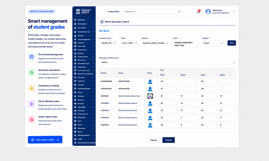Open Lesson Plan in the sidebar
The height and width of the screenshot is (161, 269).
84,46
